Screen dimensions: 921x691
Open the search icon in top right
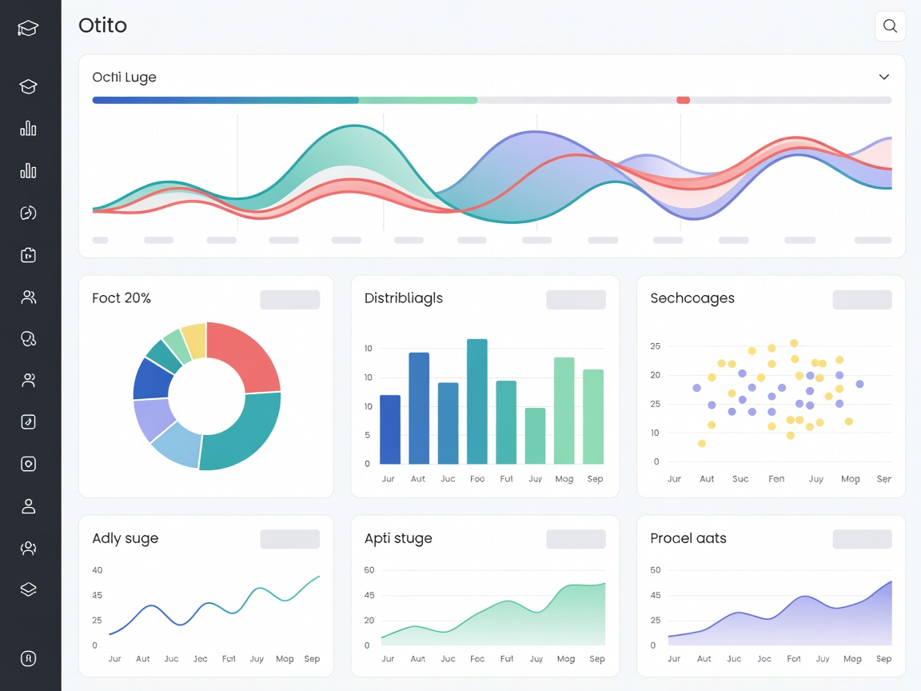click(890, 26)
